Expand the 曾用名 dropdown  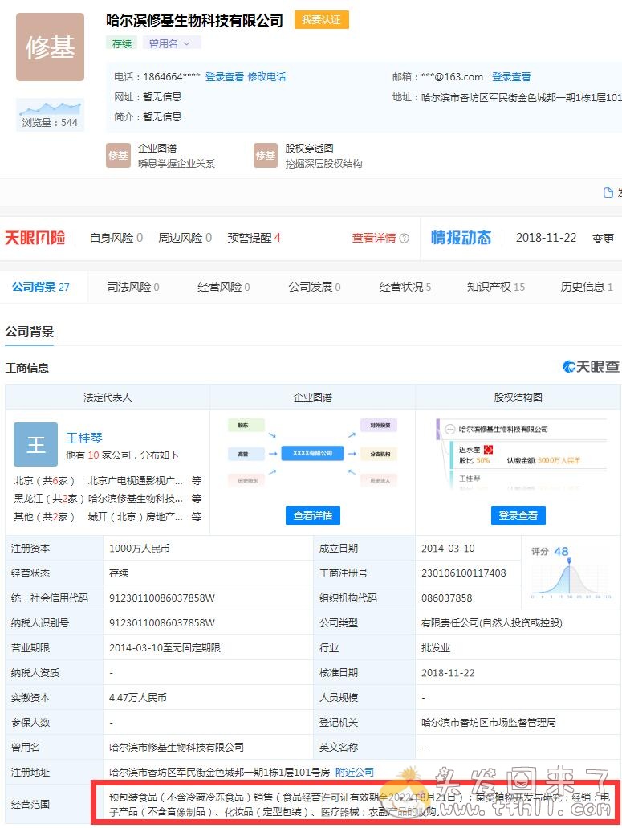pyautogui.click(x=172, y=43)
